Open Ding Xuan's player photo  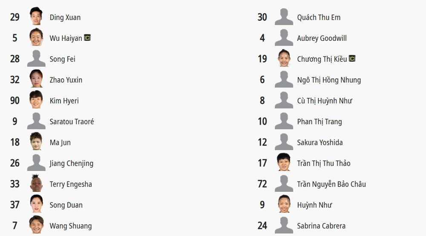click(x=36, y=16)
